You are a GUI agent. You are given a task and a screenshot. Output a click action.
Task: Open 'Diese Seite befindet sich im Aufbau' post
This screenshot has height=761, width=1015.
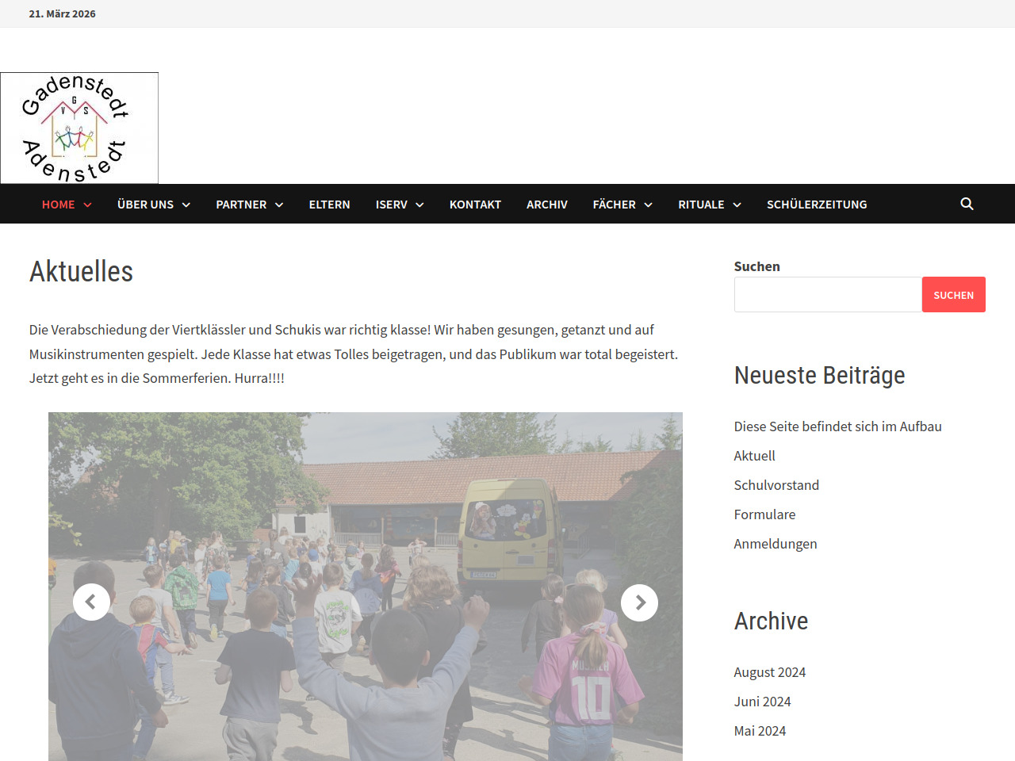click(837, 426)
